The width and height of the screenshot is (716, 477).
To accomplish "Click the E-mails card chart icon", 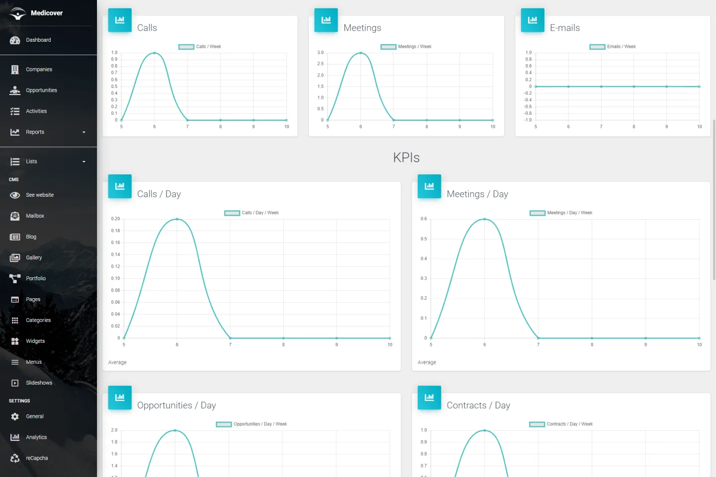I will point(533,20).
